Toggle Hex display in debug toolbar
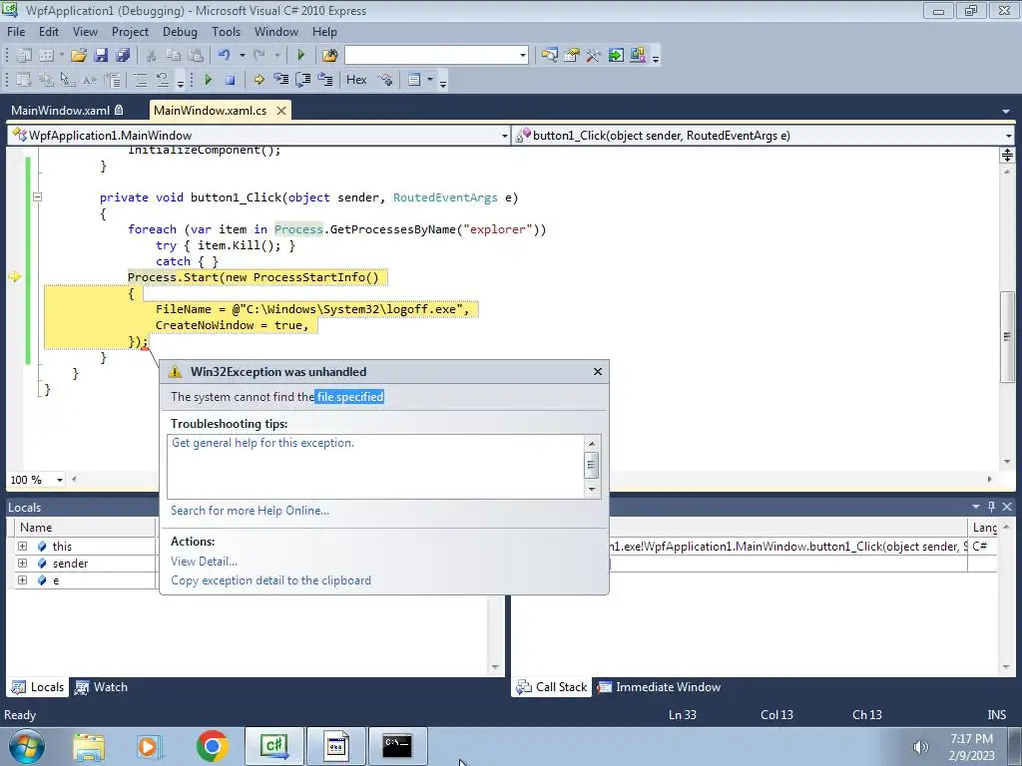Viewport: 1022px width, 766px height. pyautogui.click(x=356, y=80)
